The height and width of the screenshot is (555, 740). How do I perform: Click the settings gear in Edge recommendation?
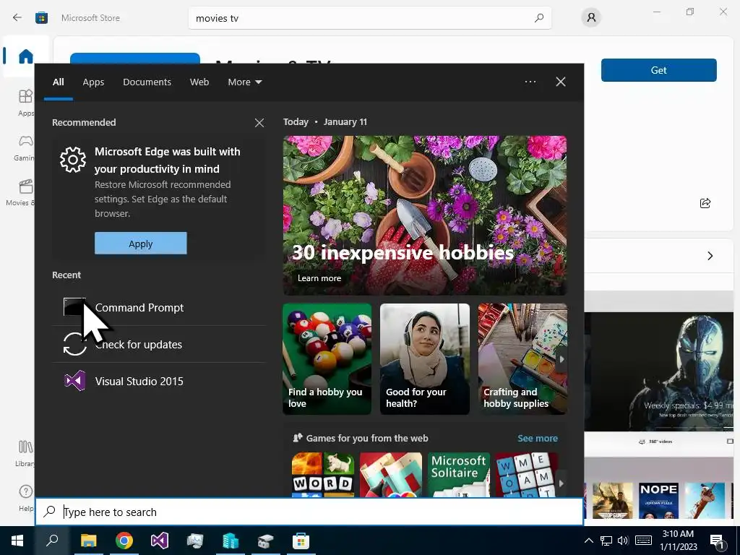coord(73,160)
